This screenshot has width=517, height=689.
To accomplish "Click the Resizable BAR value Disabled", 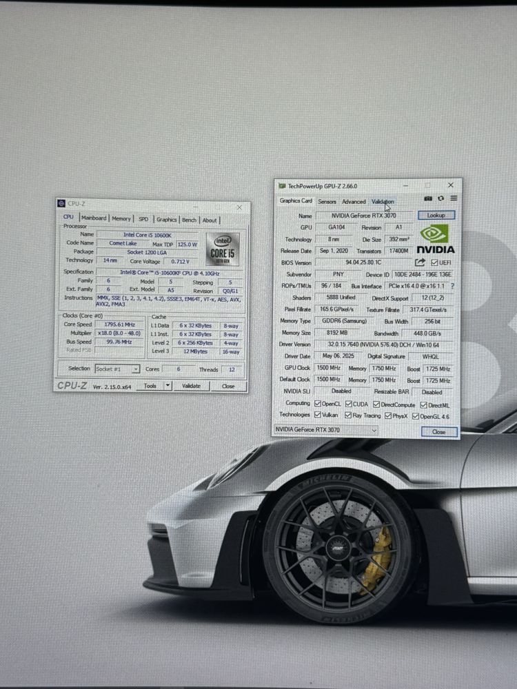I will coord(432,392).
